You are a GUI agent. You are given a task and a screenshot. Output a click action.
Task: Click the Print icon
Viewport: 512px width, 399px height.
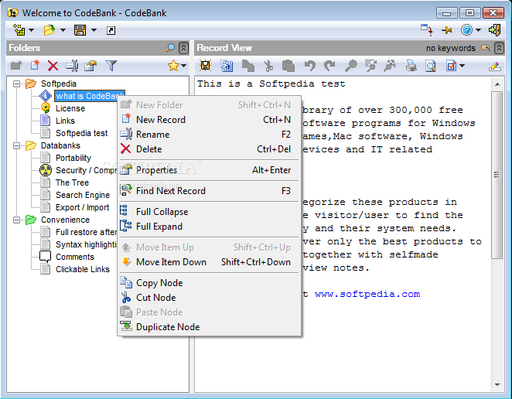pyautogui.click(x=411, y=66)
